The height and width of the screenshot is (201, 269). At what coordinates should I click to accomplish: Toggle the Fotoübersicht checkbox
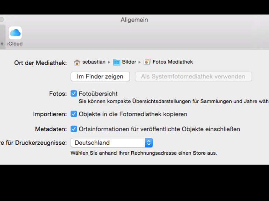74,94
